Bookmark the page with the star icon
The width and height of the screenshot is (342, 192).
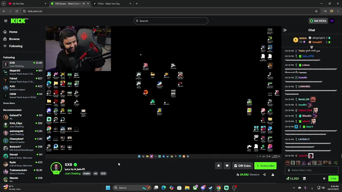pos(316,11)
